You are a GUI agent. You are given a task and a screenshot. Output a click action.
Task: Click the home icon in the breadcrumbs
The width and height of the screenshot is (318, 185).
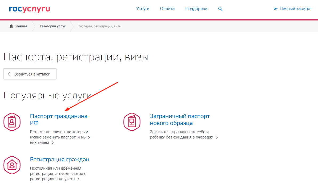click(x=11, y=26)
